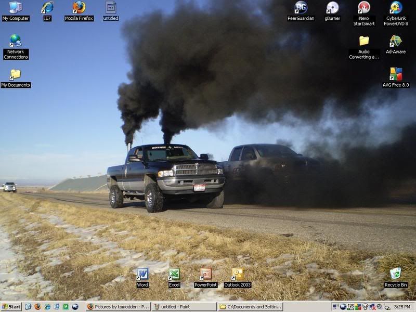Switch to Pictures by tomodden Firefox window
416x312 pixels.
pos(118,307)
